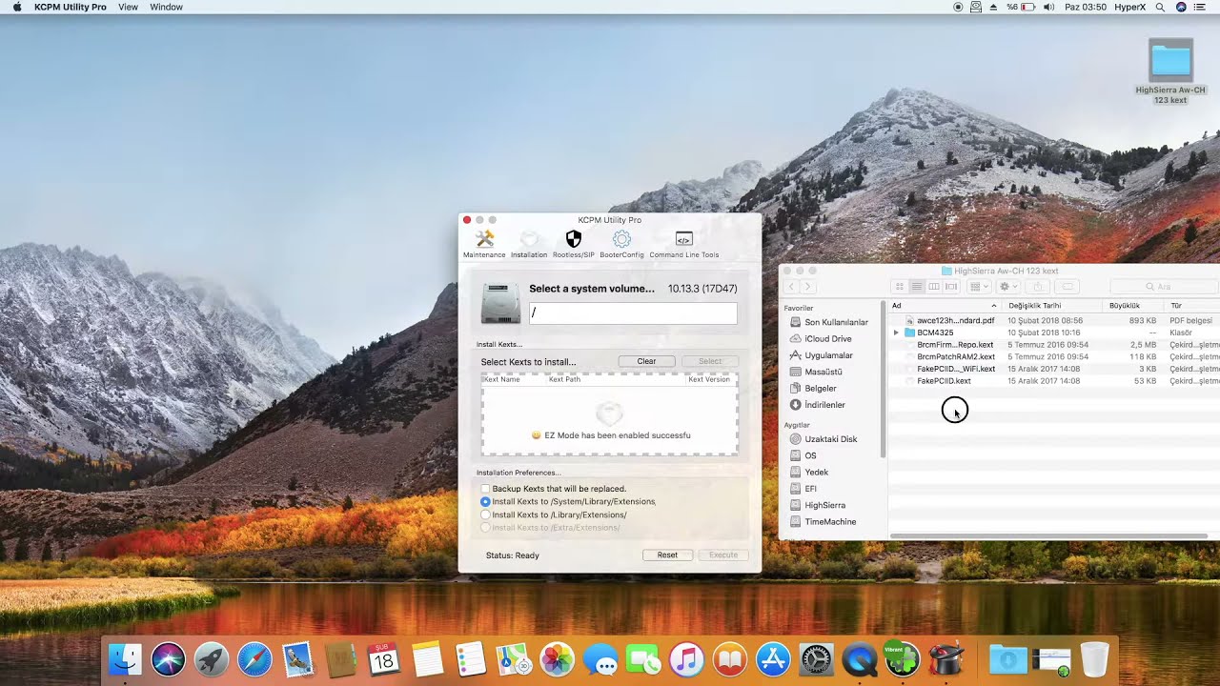Sort Finder list by Ad column

coord(945,306)
